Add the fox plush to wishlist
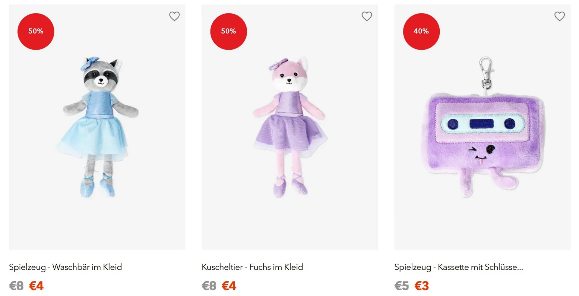Screen dimensions: 579x296 coord(367,16)
